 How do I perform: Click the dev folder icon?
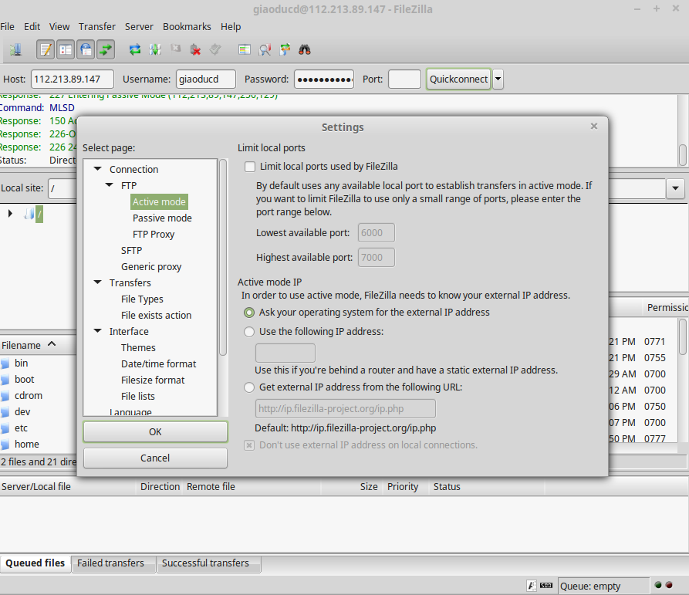(x=5, y=412)
